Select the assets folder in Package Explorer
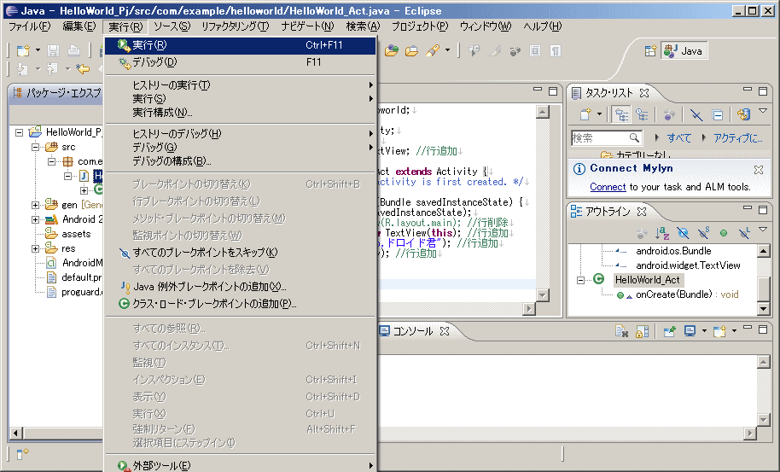Screen dimensions: 780x472 [76, 234]
